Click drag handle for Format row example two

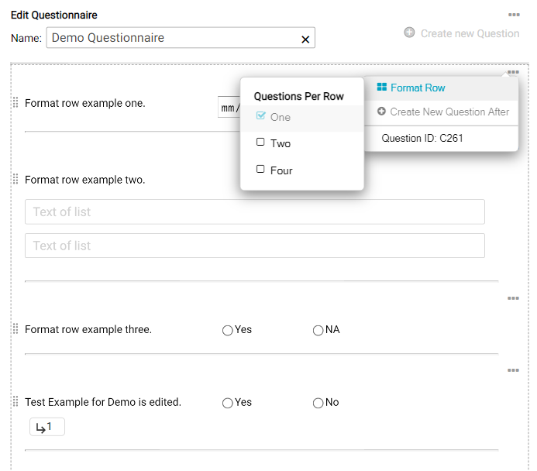15,180
